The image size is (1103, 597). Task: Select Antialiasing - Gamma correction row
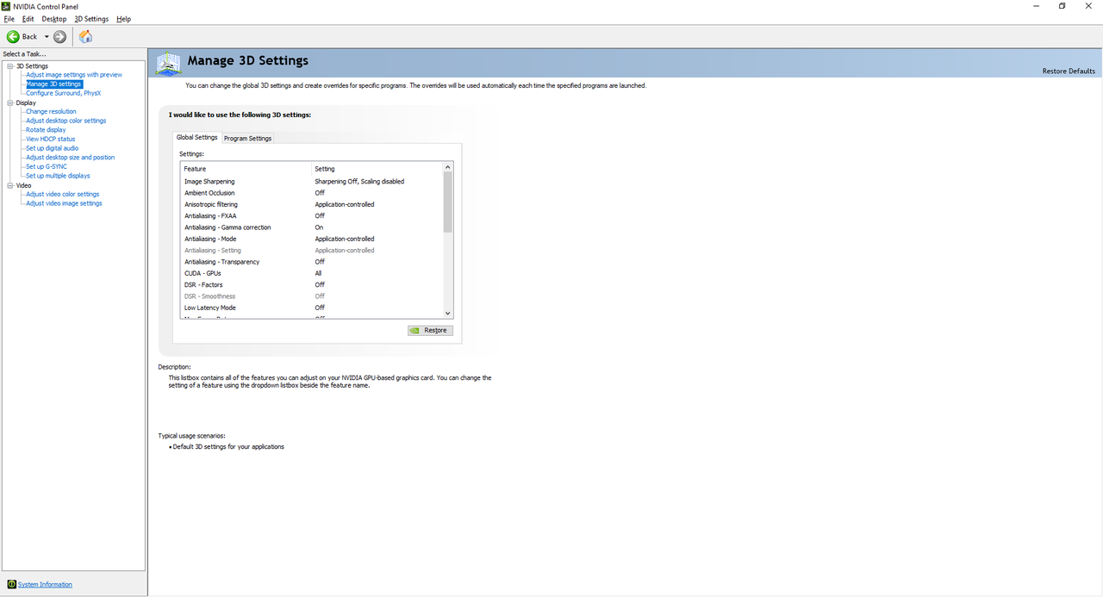312,227
